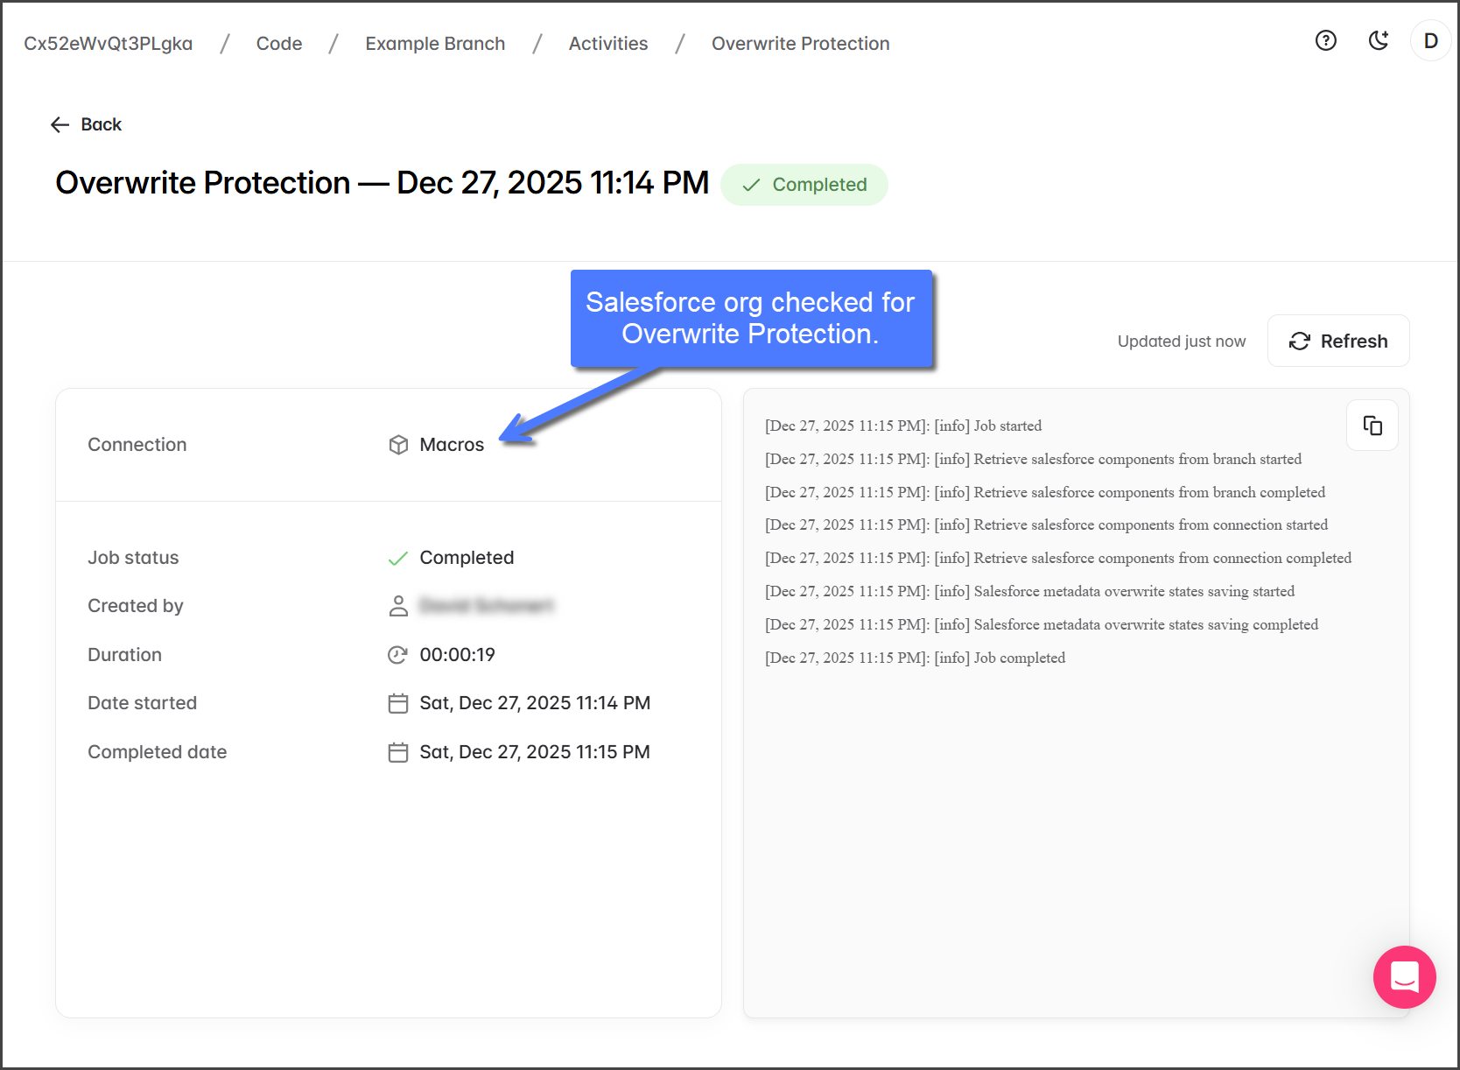Click the Completed date calendar icon
This screenshot has height=1070, width=1460.
398,752
